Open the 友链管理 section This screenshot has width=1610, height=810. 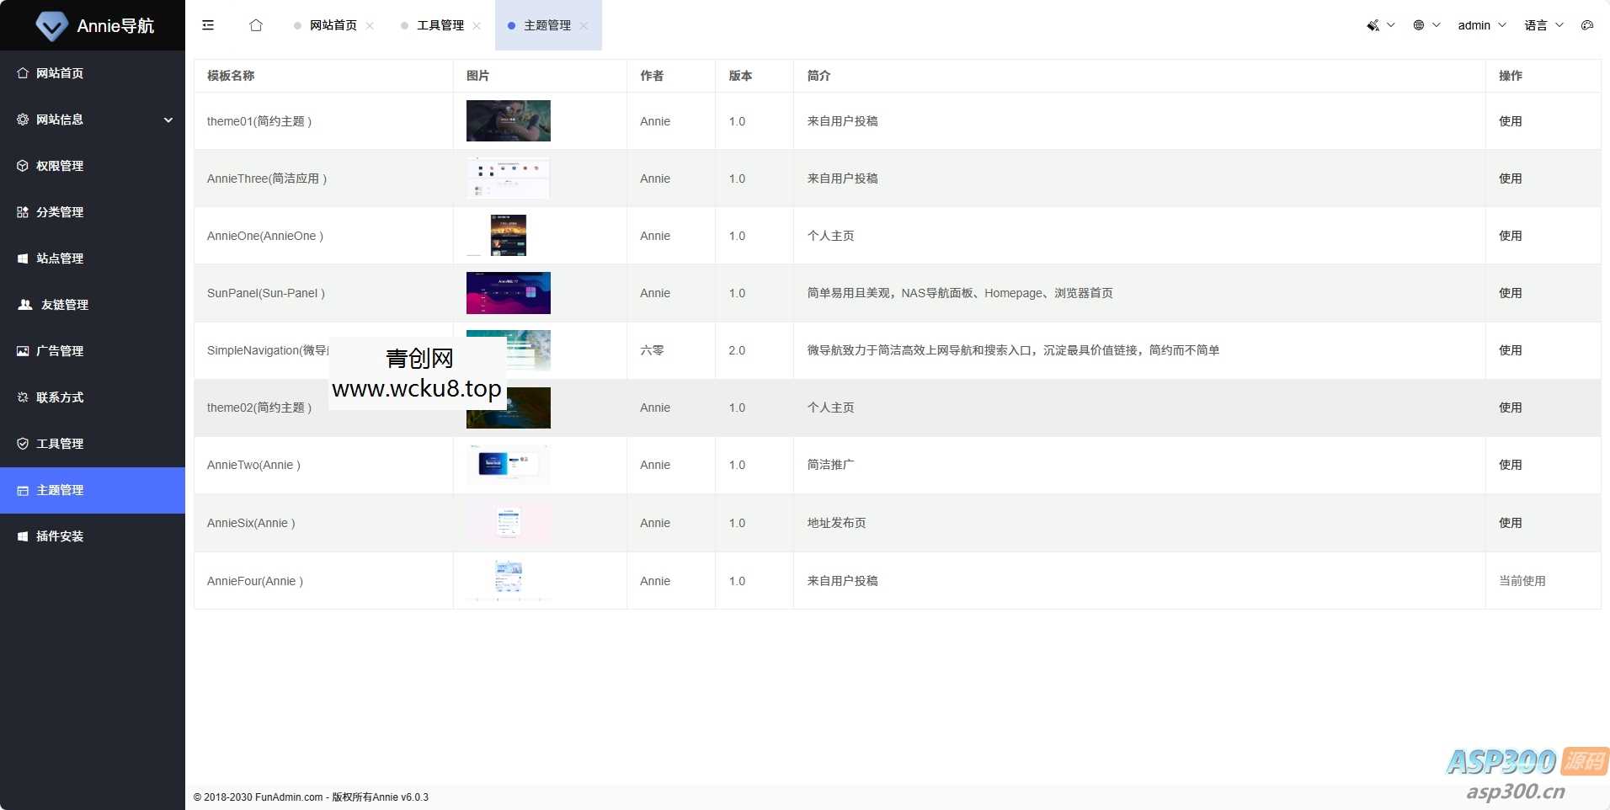tap(61, 305)
